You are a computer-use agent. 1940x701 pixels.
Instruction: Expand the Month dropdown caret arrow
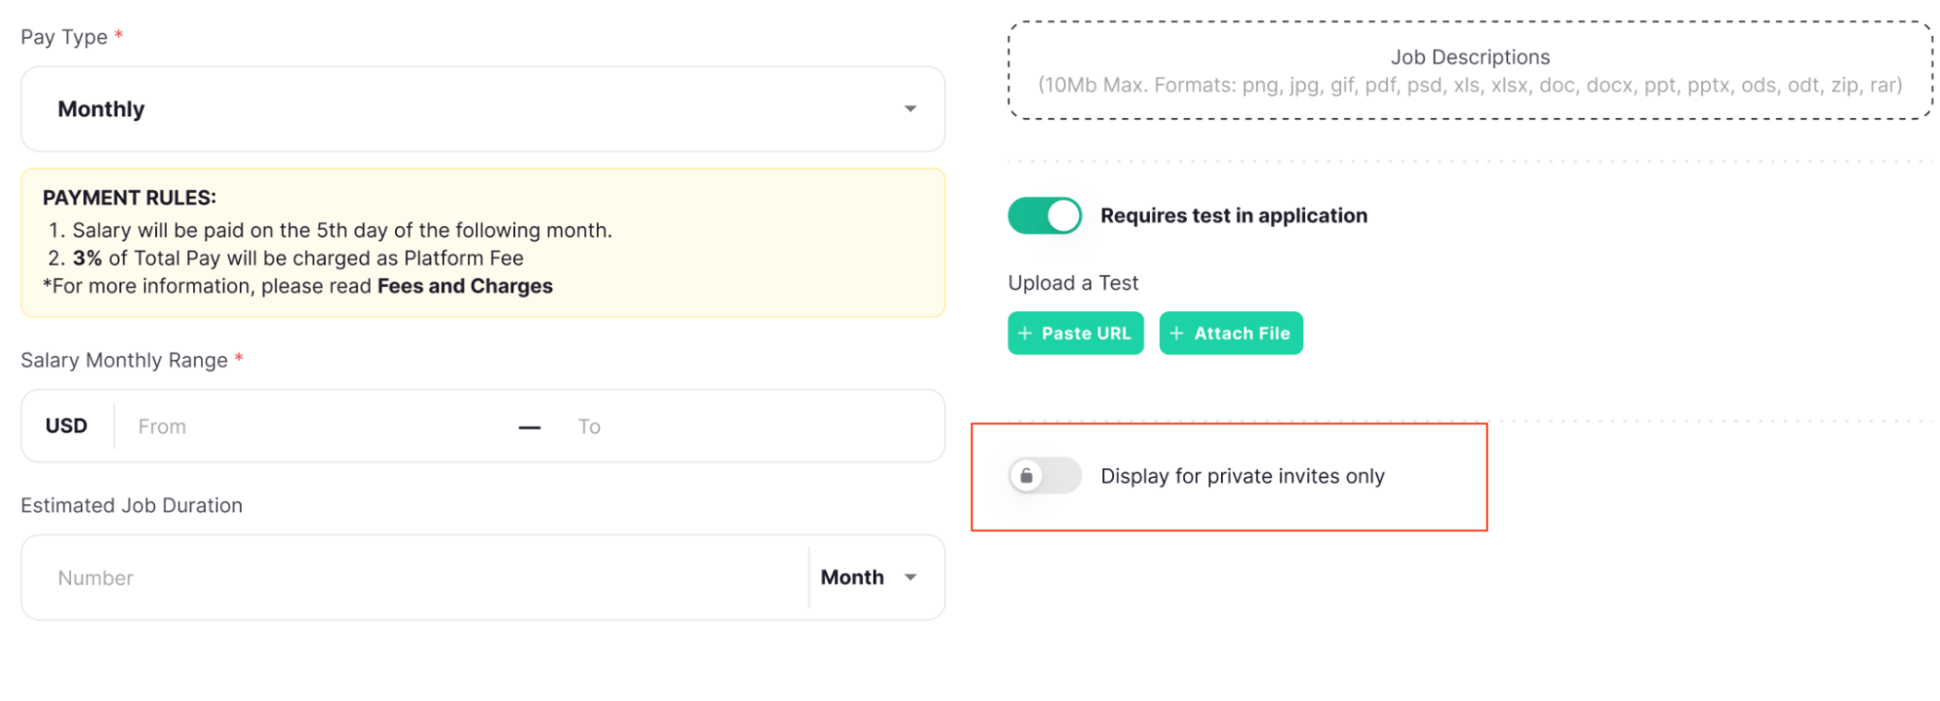(910, 578)
